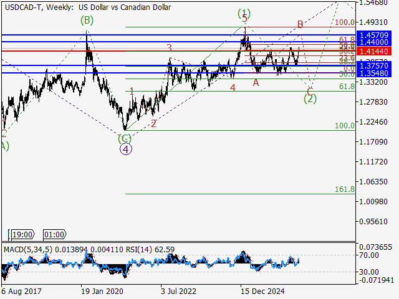Select the red wave B label
Viewport: 399px width, 299px height.
[300, 24]
